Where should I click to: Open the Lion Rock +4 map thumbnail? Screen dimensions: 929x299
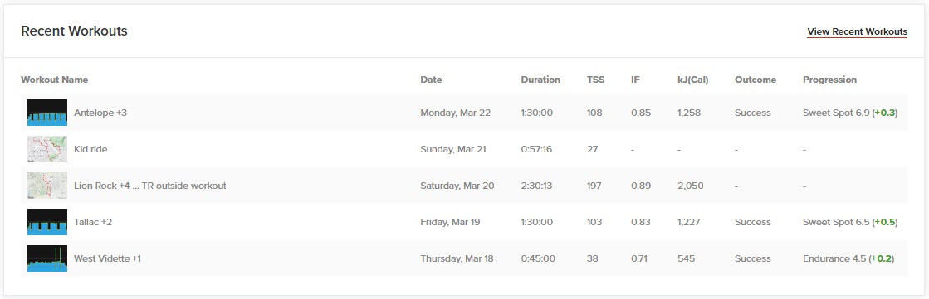pyautogui.click(x=46, y=186)
